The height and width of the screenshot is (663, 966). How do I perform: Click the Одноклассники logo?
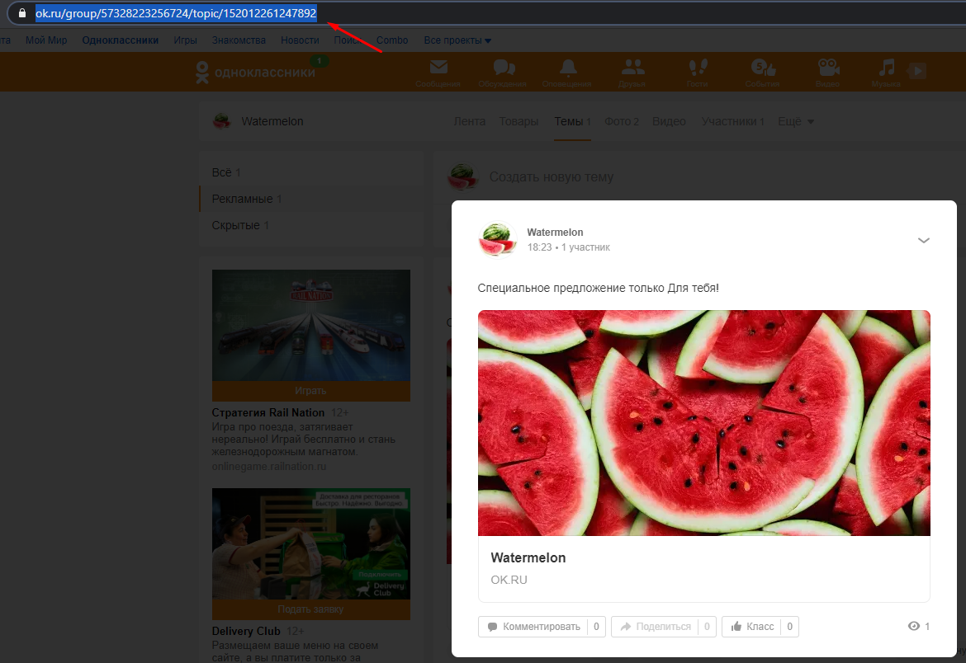pyautogui.click(x=255, y=72)
